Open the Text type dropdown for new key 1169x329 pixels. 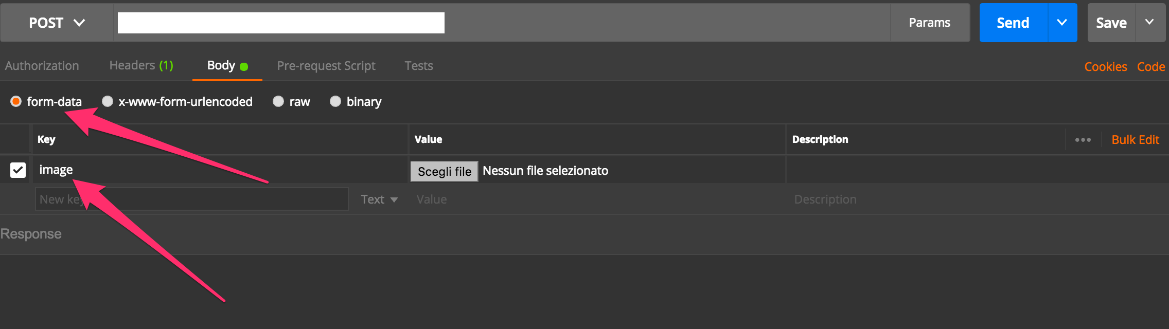(x=379, y=199)
